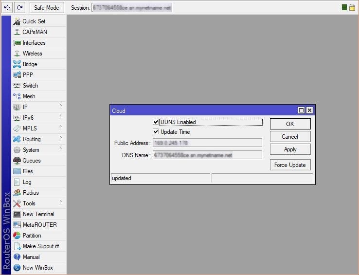Click Cancel in Cloud dialog

pyautogui.click(x=290, y=137)
